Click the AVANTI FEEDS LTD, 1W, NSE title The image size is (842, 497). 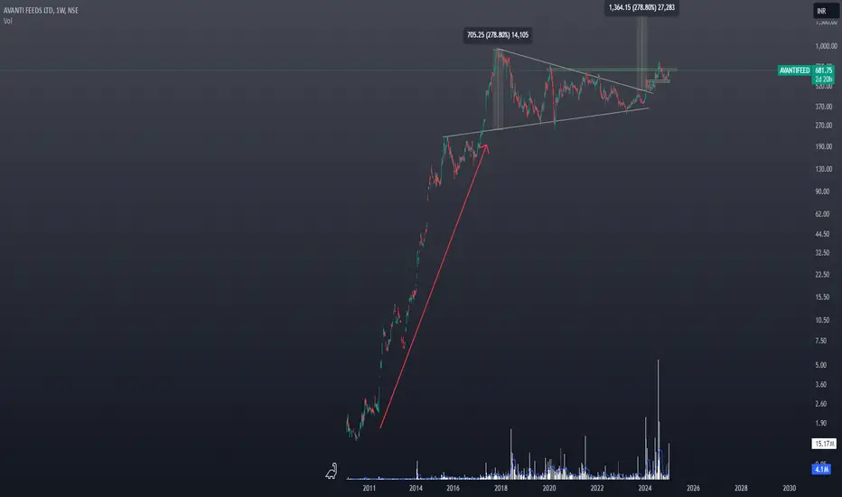coord(41,10)
